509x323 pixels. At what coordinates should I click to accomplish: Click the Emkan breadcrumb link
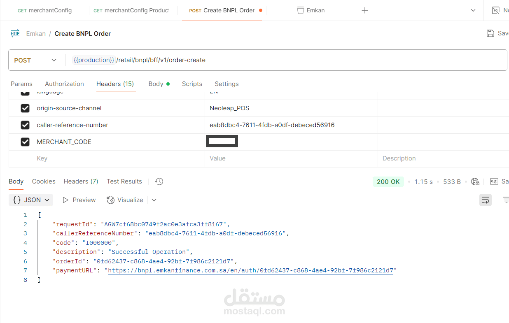(x=36, y=34)
